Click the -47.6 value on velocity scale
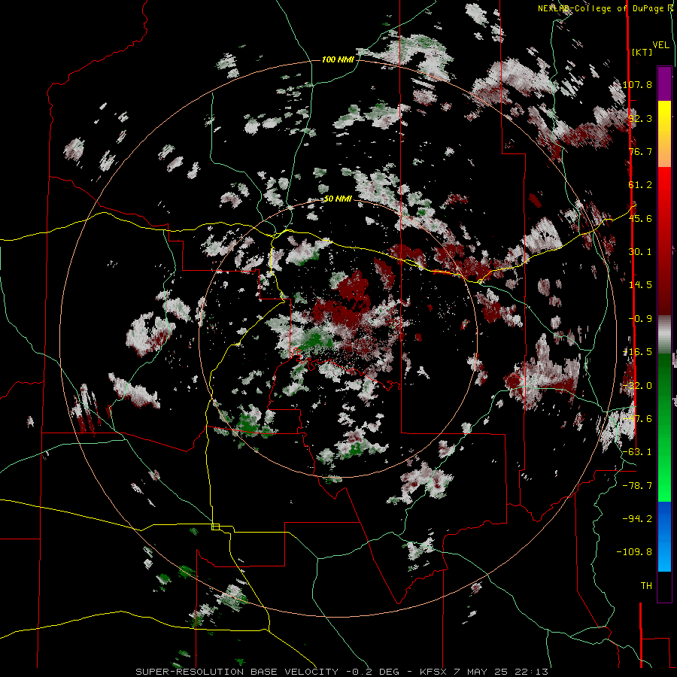This screenshot has width=677, height=677. click(637, 419)
